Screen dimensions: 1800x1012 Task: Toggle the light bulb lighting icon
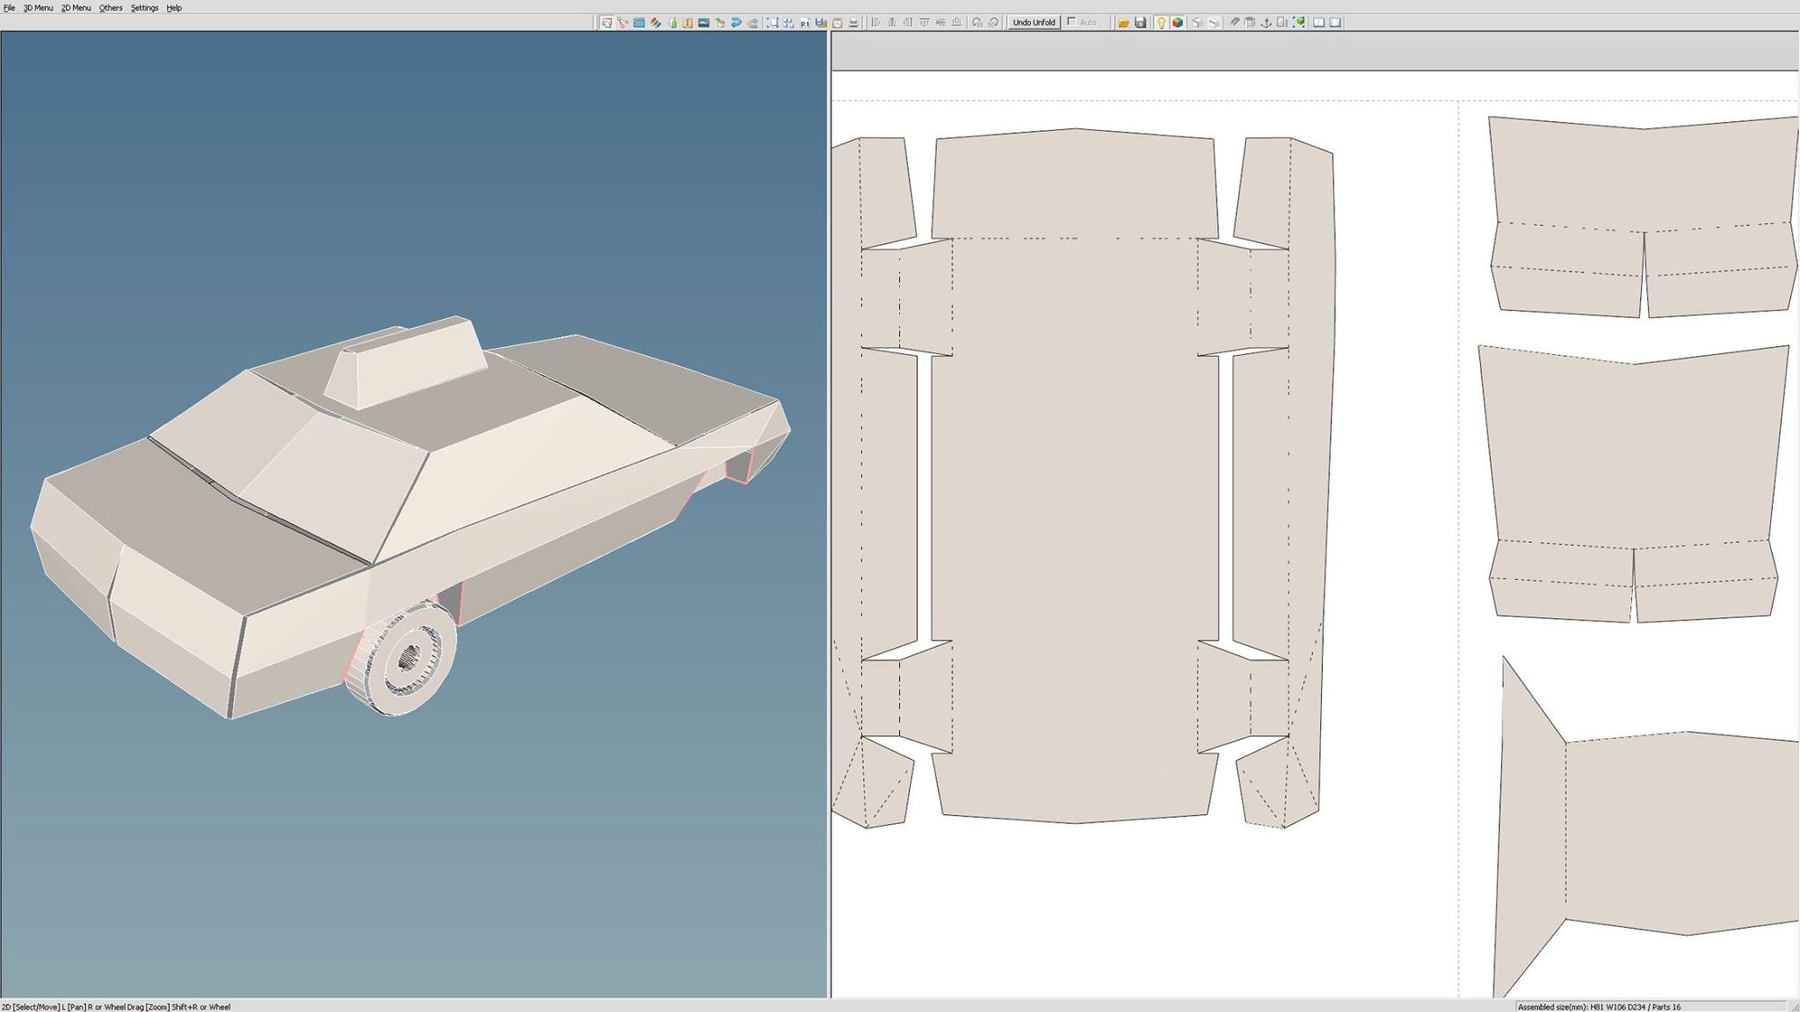[x=1160, y=23]
